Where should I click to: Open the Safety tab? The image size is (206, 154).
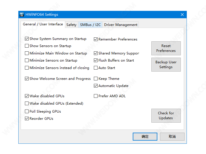72,25
